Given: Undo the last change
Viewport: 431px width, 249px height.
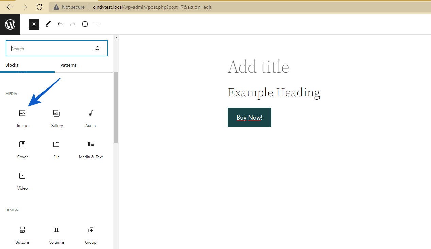Looking at the screenshot, I should [x=60, y=24].
